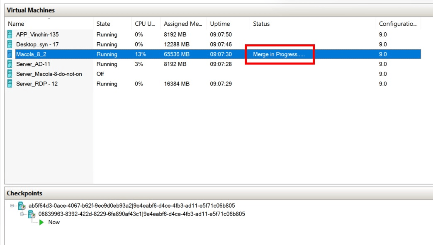Sort by the Name column header
The width and height of the screenshot is (433, 245).
tap(49, 24)
